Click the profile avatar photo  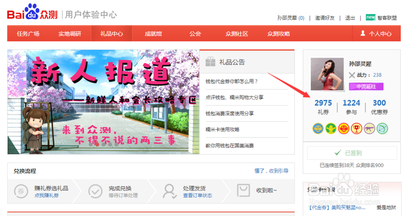point(327,74)
